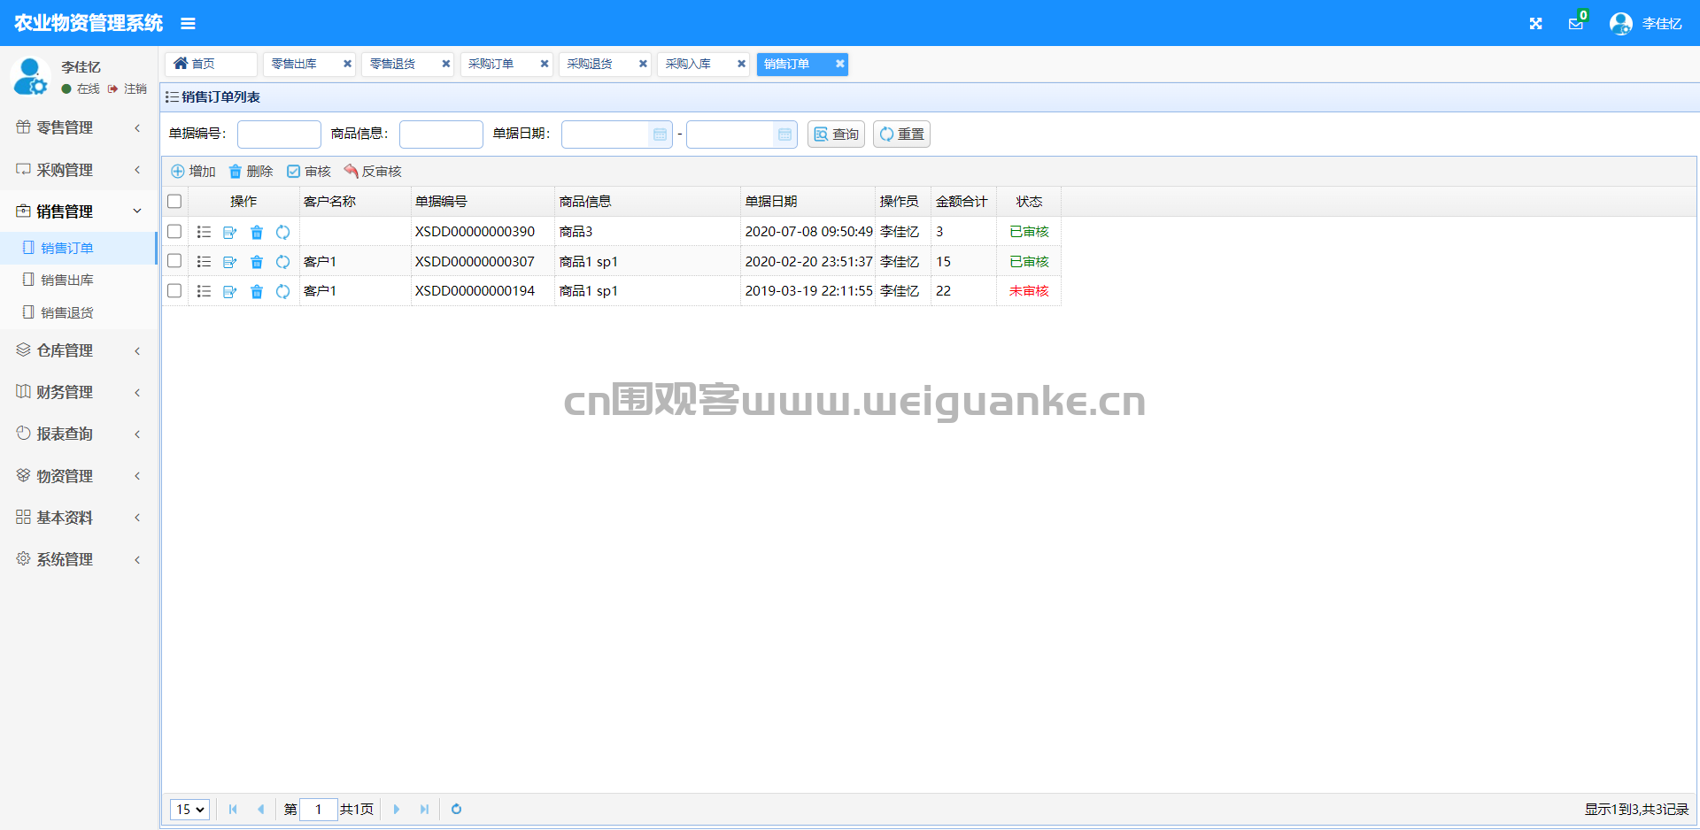Expand the 财务管理 sidebar menu

(79, 392)
